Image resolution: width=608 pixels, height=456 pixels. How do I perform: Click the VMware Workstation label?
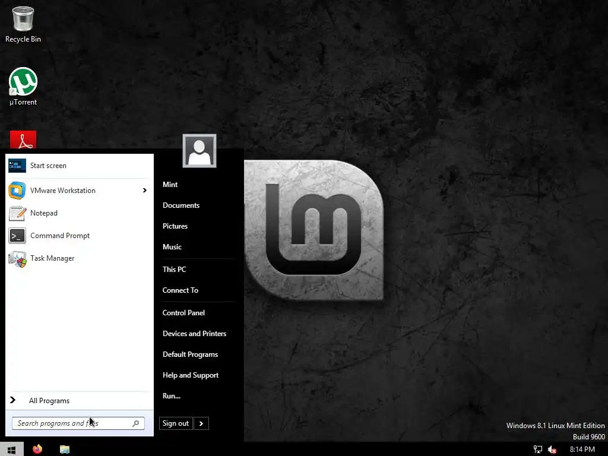point(63,191)
